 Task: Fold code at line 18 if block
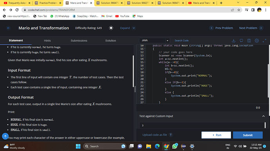[145, 72]
